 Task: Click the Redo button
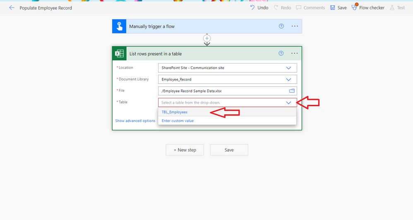282,7
